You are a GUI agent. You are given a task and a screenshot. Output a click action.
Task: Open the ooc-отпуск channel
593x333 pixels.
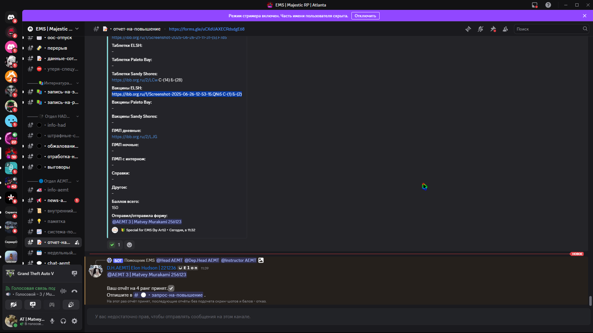click(x=53, y=38)
